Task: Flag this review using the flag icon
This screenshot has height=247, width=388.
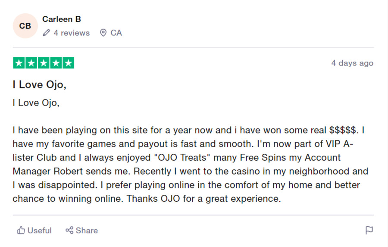Action: tap(369, 230)
